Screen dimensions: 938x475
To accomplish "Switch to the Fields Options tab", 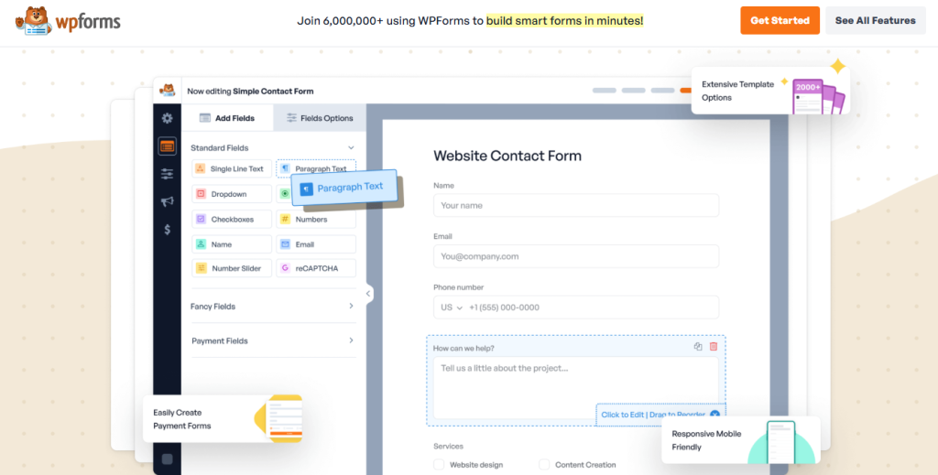I will 320,118.
